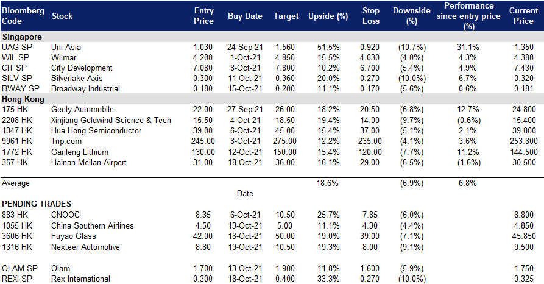Select the OLAM SP code cell
The height and width of the screenshot is (284, 544).
pos(19,268)
